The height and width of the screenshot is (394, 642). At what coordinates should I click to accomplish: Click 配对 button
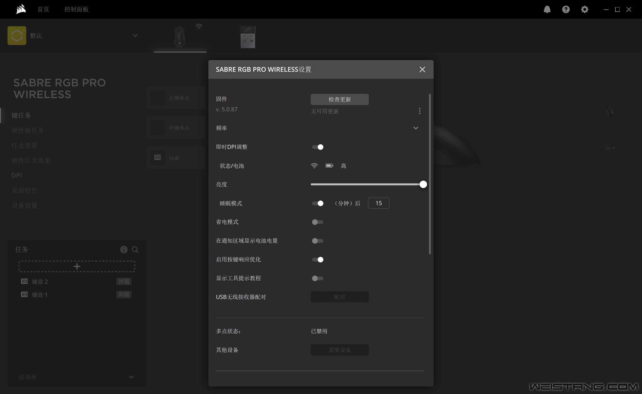click(x=339, y=297)
